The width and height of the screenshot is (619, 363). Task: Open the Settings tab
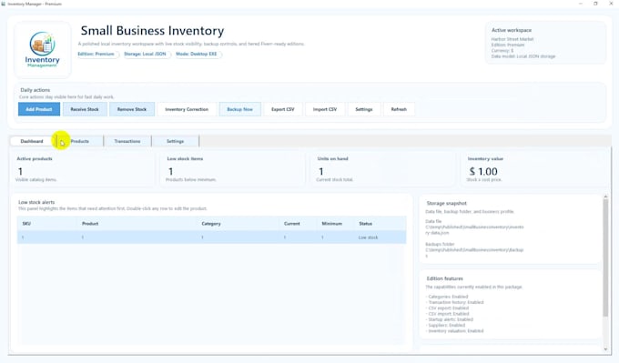pyautogui.click(x=176, y=141)
